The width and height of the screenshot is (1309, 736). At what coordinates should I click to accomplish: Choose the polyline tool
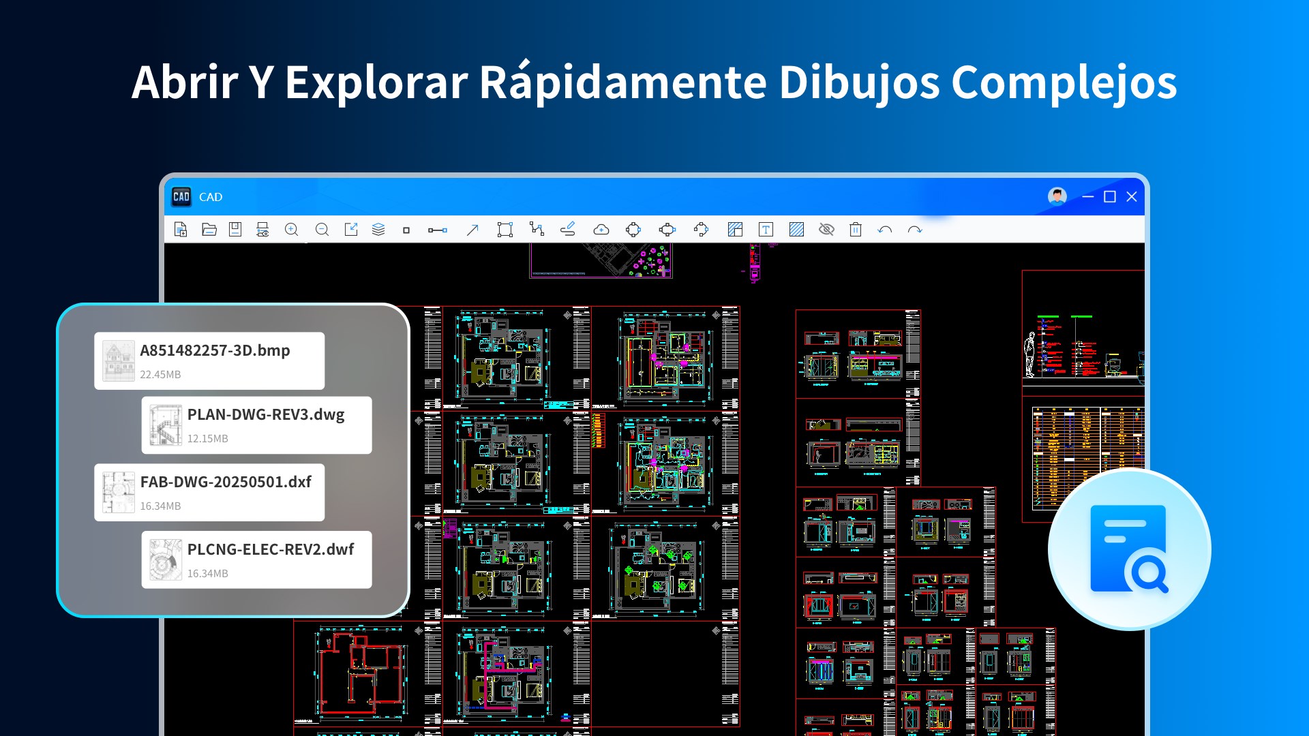[x=537, y=230]
